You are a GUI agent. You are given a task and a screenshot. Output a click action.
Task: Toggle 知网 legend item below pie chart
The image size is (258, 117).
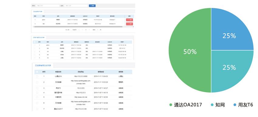(x=218, y=105)
